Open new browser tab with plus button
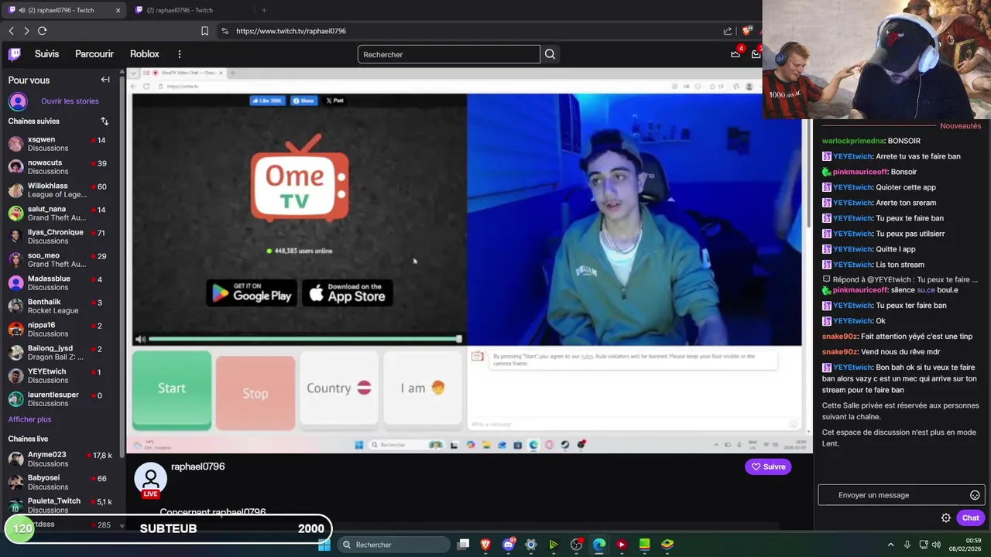Image resolution: width=991 pixels, height=557 pixels. (264, 10)
